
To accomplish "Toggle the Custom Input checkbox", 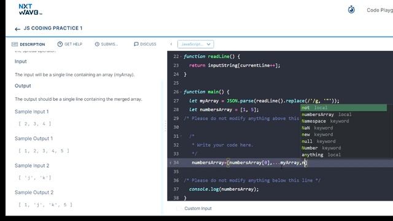I will (179, 208).
